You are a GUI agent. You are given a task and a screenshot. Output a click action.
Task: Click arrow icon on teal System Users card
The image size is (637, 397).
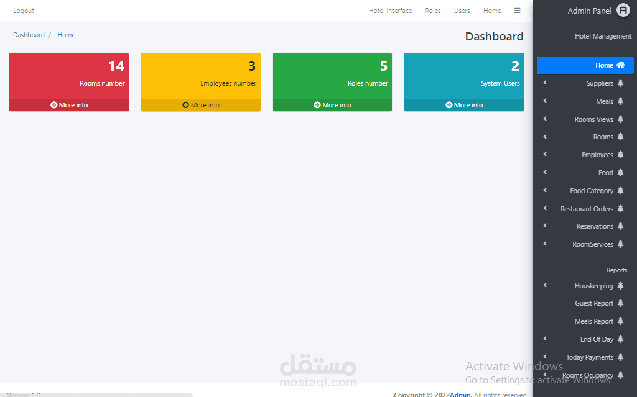click(x=449, y=105)
